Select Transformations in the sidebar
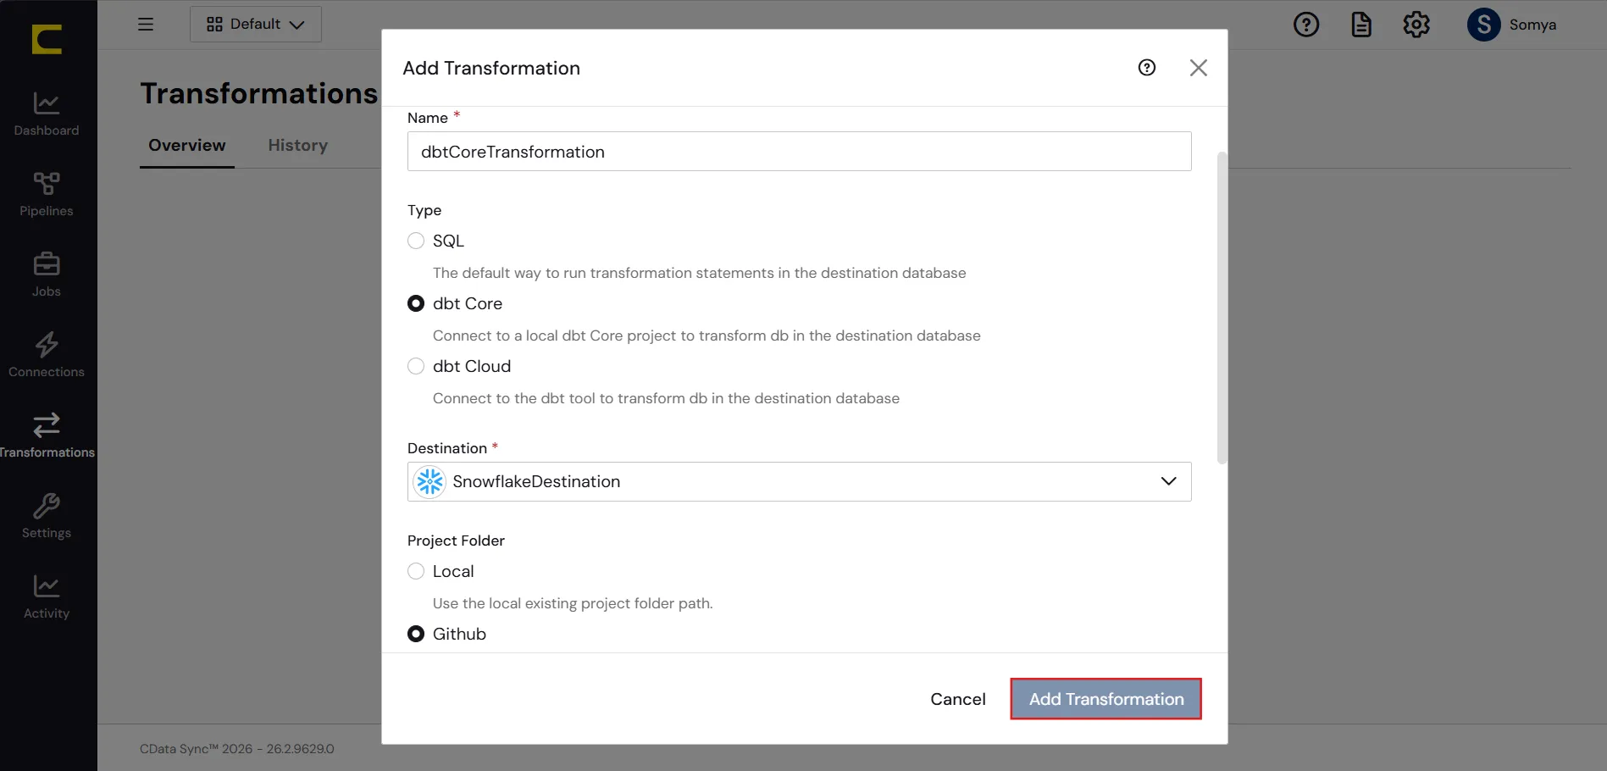Screen dimensions: 1607x771 click(47, 436)
